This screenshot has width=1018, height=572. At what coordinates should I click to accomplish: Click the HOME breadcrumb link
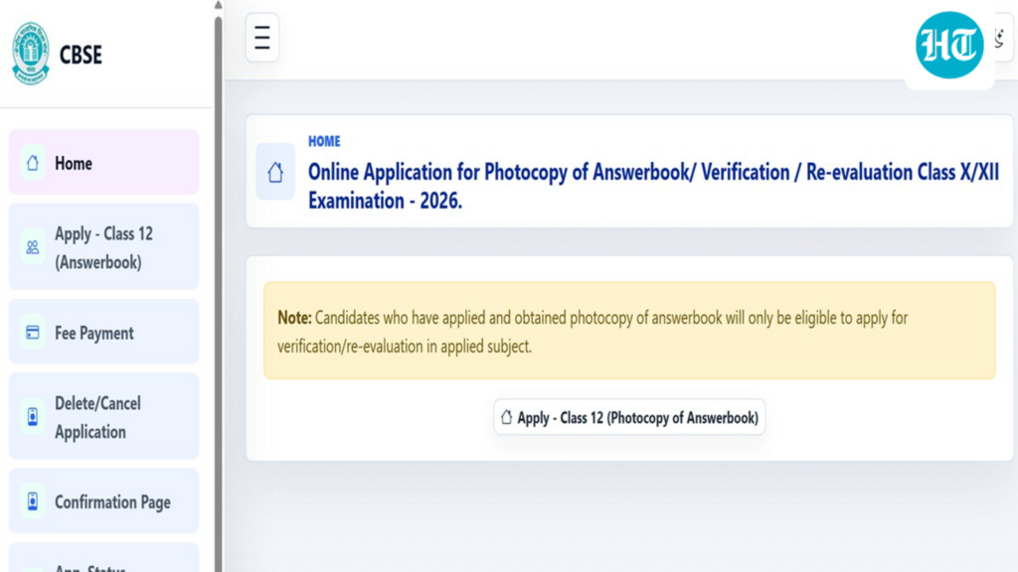[324, 141]
